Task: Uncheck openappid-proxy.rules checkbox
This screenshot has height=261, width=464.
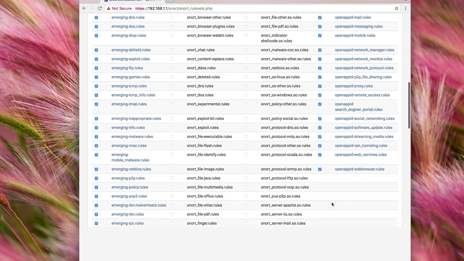Action: point(320,86)
